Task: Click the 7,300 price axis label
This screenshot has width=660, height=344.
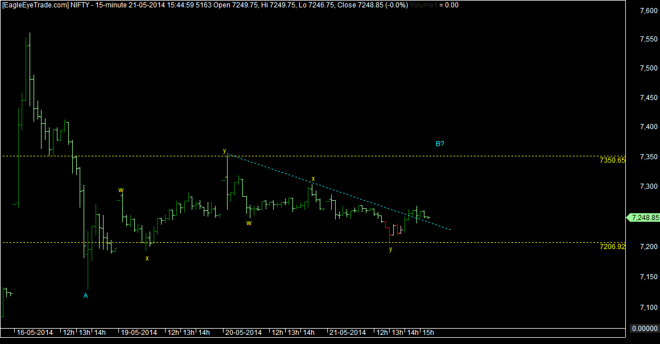Action: click(649, 186)
